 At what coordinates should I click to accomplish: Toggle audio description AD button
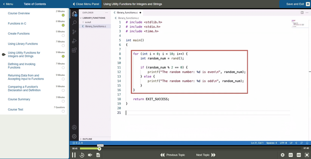pos(299,155)
